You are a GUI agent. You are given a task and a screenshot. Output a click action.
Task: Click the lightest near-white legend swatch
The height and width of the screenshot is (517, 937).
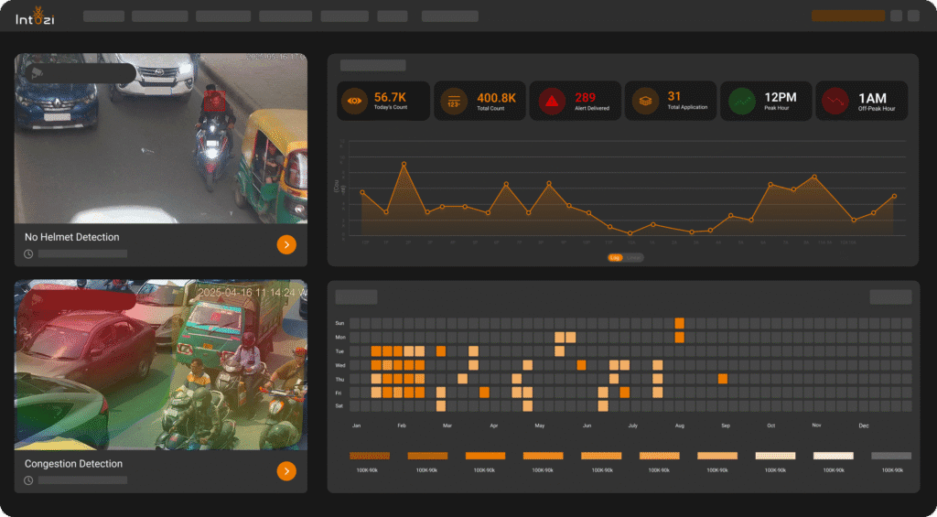coord(833,456)
